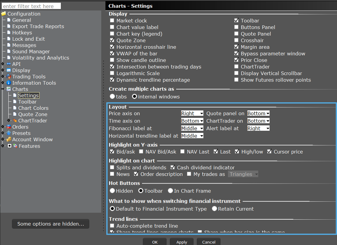The image size is (337, 245).
Task: Click Some options are hidden button
Action: pos(50,224)
